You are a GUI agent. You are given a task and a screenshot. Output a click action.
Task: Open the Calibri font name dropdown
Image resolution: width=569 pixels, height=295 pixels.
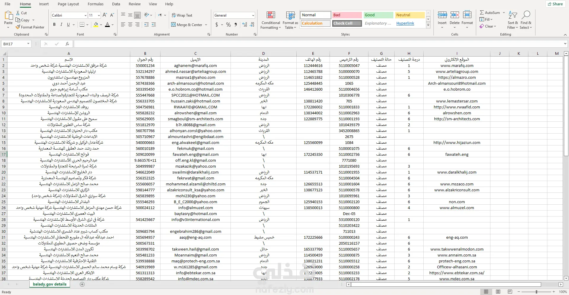coord(85,15)
